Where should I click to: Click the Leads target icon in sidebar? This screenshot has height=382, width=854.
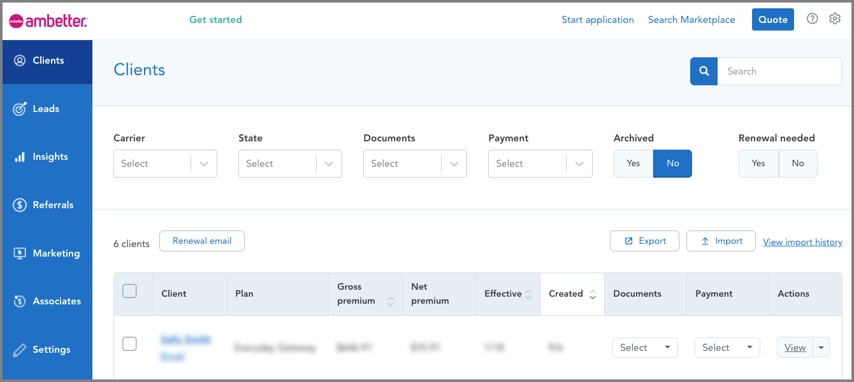20,109
